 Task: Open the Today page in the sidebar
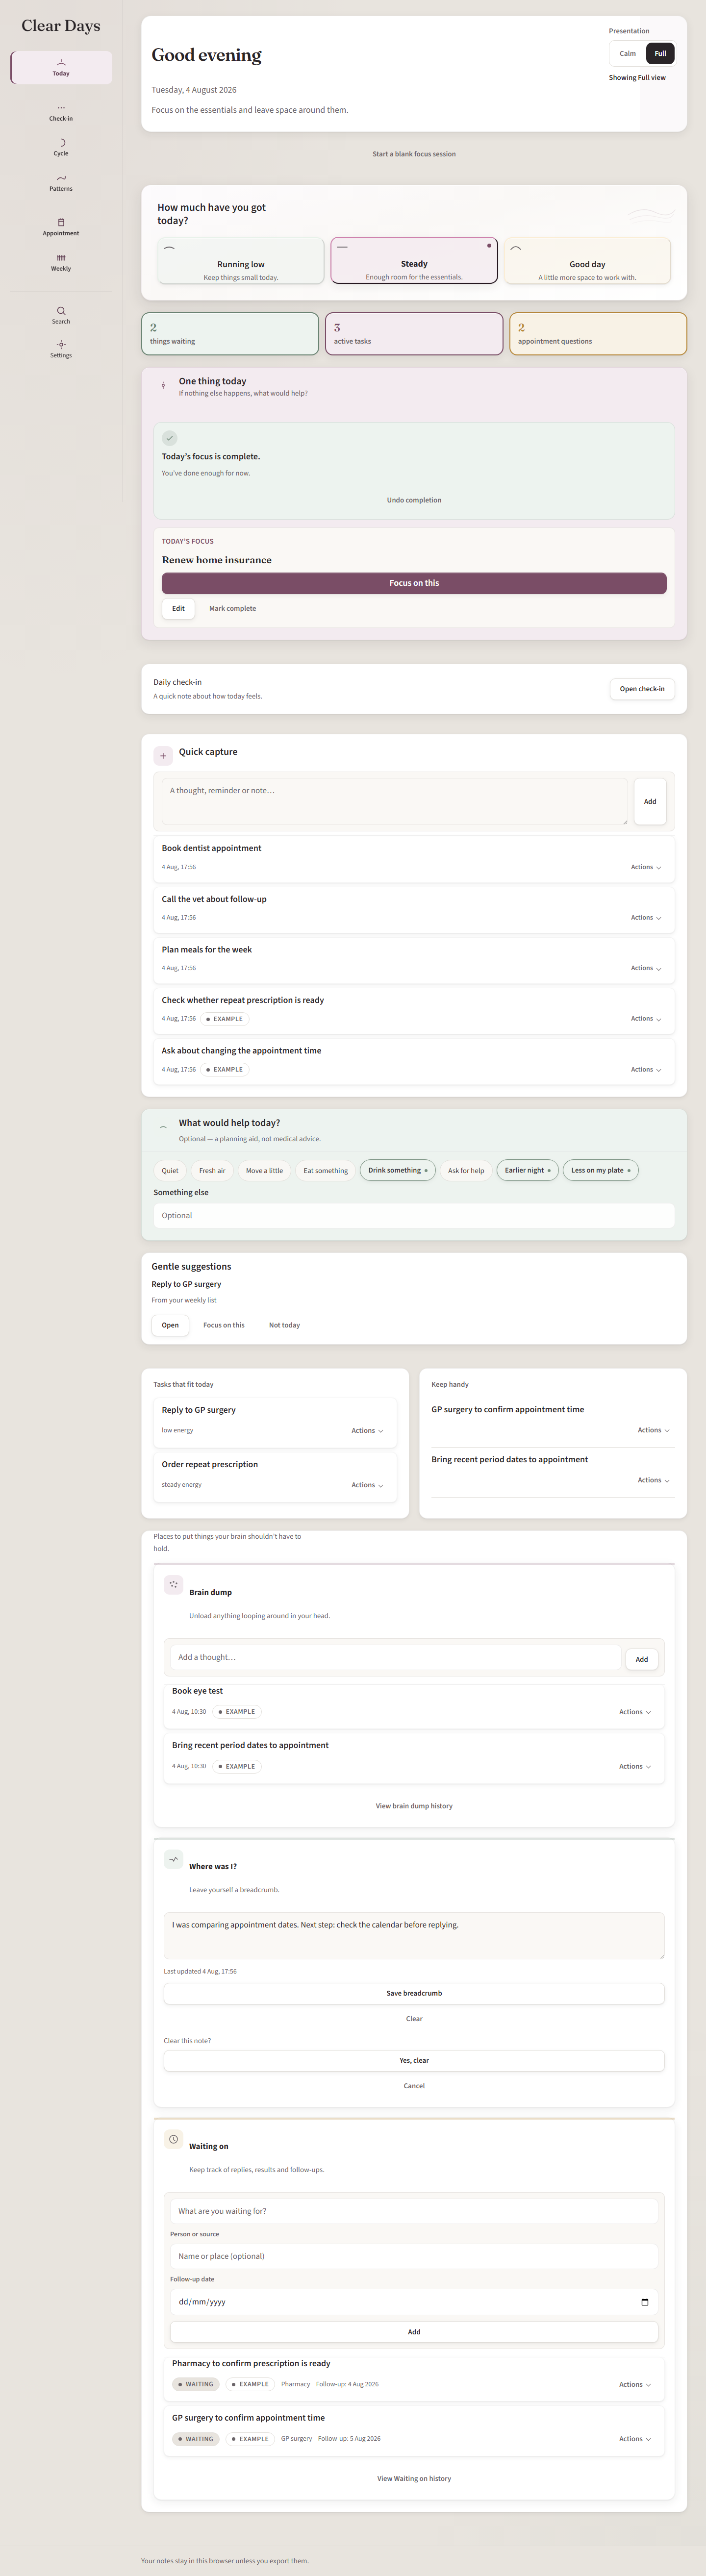point(61,68)
